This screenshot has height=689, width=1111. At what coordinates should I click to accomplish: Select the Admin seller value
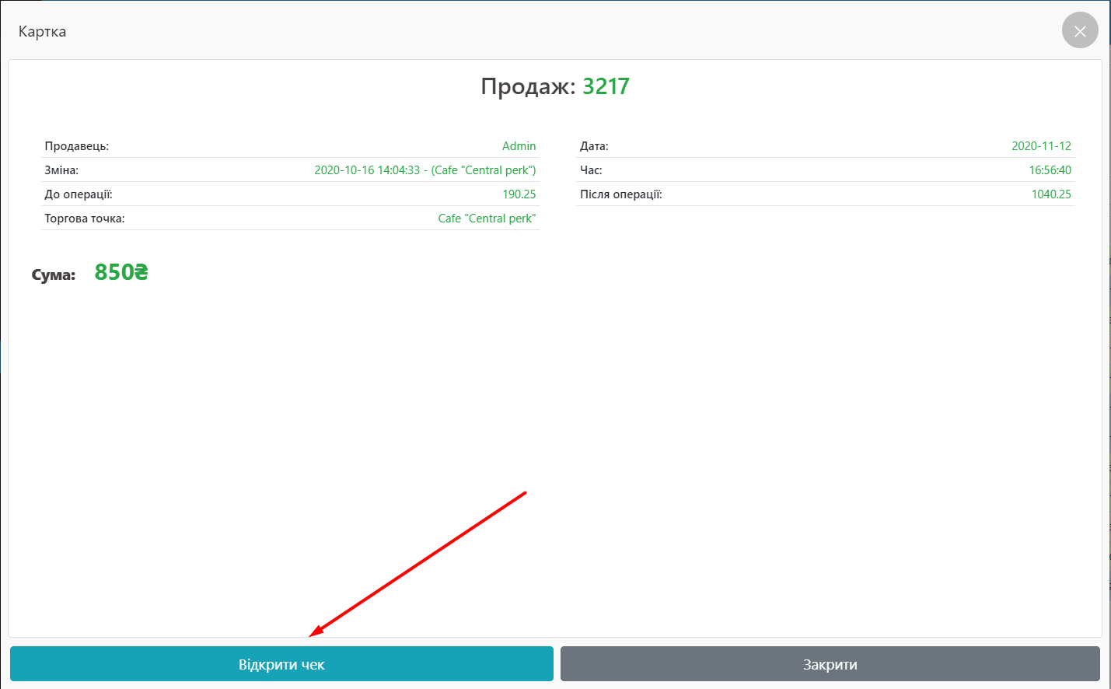click(x=519, y=146)
